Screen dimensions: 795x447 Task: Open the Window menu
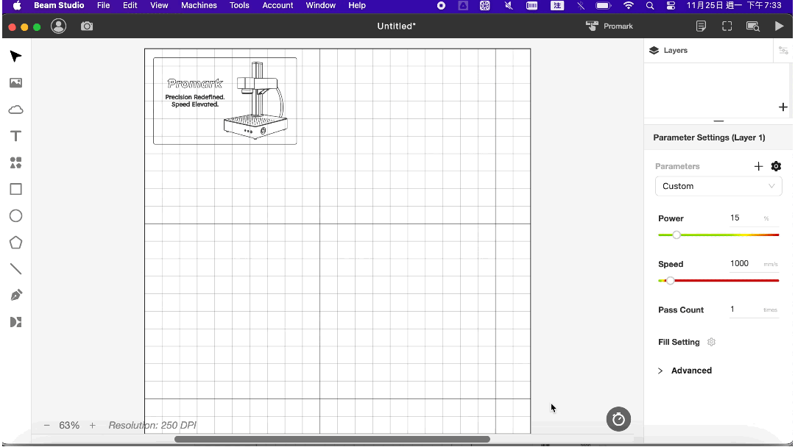pos(321,6)
